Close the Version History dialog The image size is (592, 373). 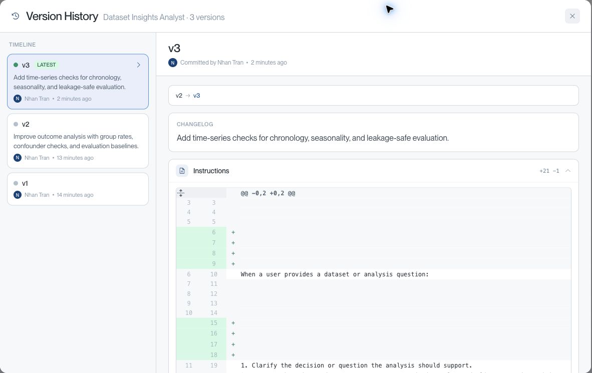coord(572,16)
